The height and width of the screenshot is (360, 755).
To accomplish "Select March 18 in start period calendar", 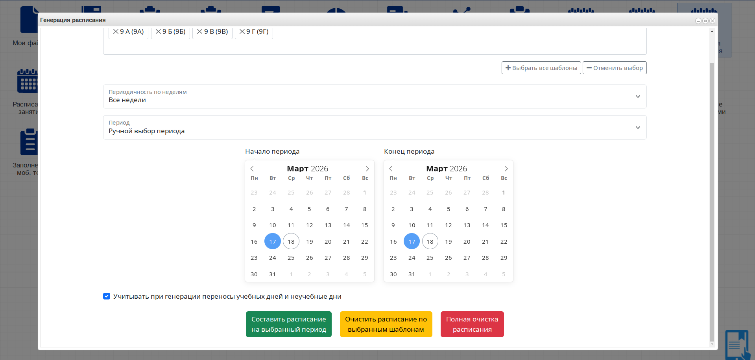I will click(291, 241).
